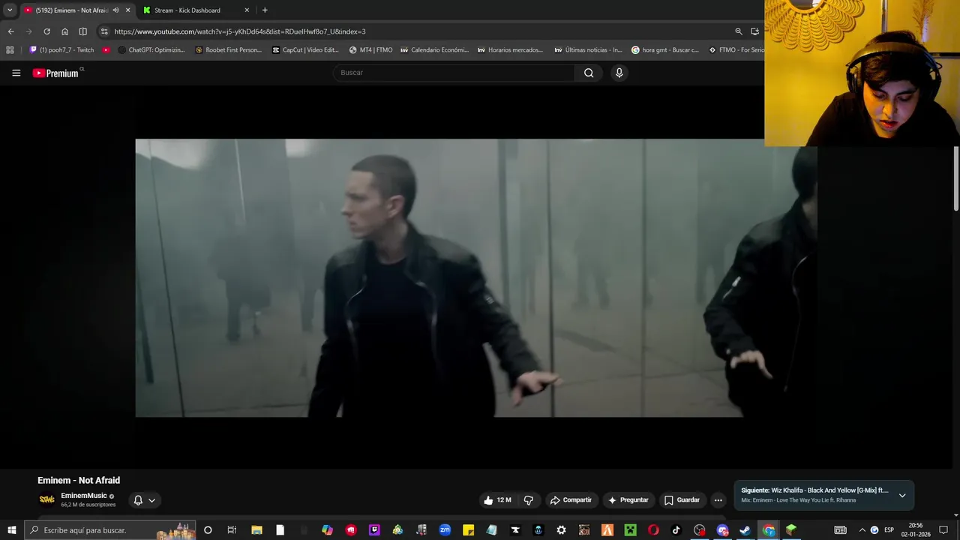Go back with the browser back arrow
960x540 pixels.
pyautogui.click(x=10, y=31)
